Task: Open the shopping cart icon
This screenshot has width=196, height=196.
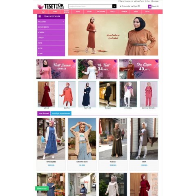Action: point(149,7)
